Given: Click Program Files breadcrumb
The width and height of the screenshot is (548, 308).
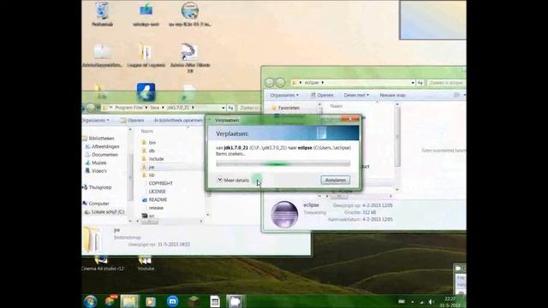Looking at the screenshot, I should [128, 108].
